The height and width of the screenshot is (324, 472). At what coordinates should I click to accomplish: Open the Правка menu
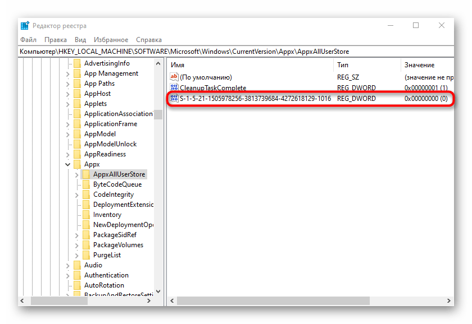(56, 40)
